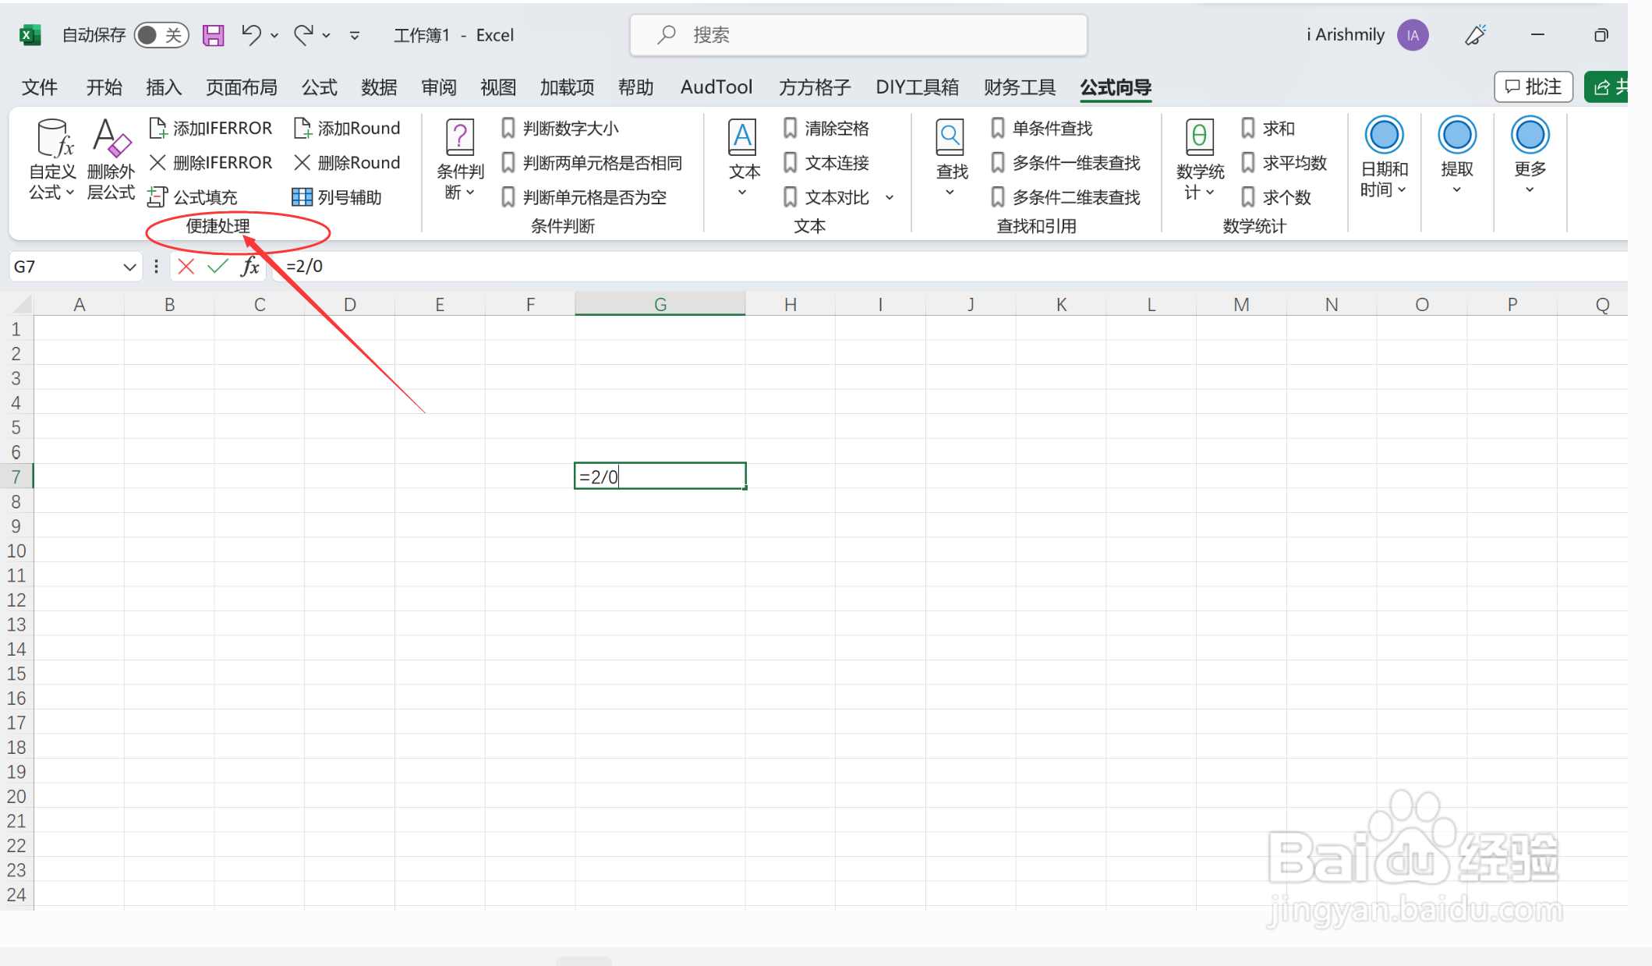Switch to the AudTool tab

coord(716,87)
